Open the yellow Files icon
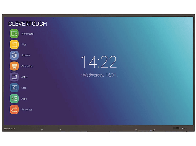 pyautogui.click(x=14, y=44)
